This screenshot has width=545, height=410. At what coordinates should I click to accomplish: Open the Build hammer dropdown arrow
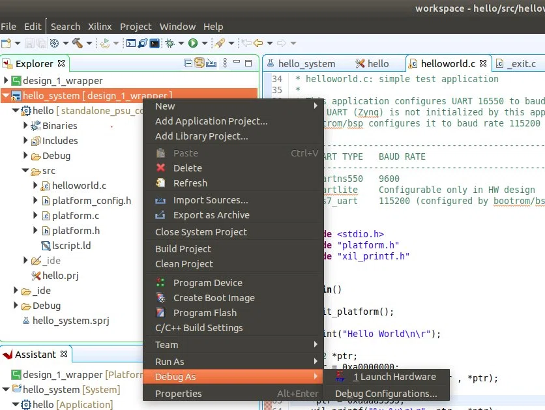89,43
